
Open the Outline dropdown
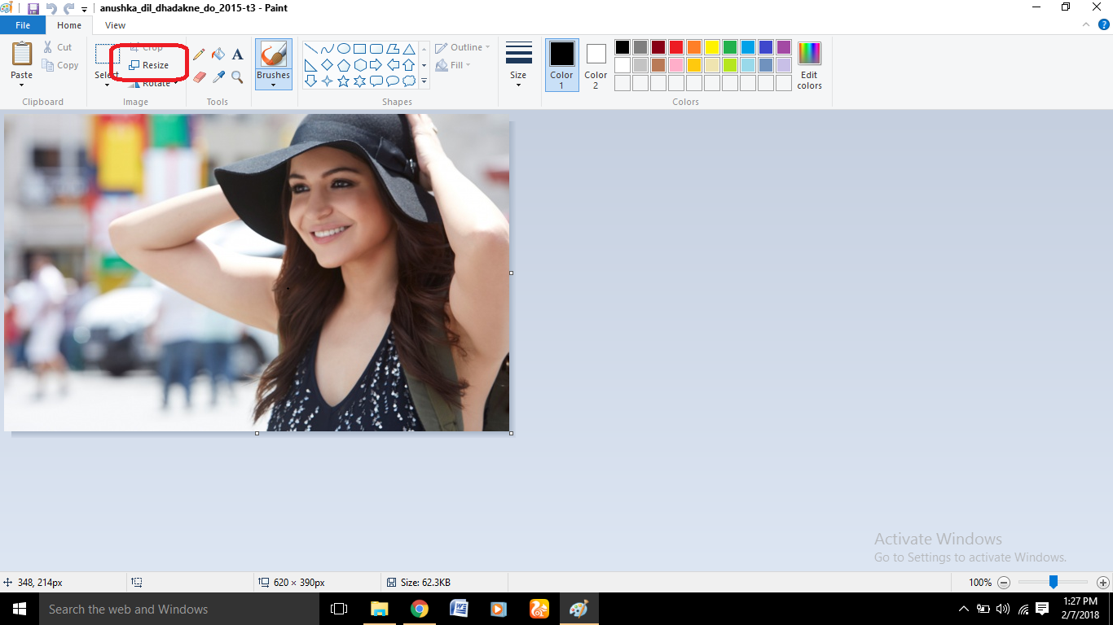coord(461,47)
